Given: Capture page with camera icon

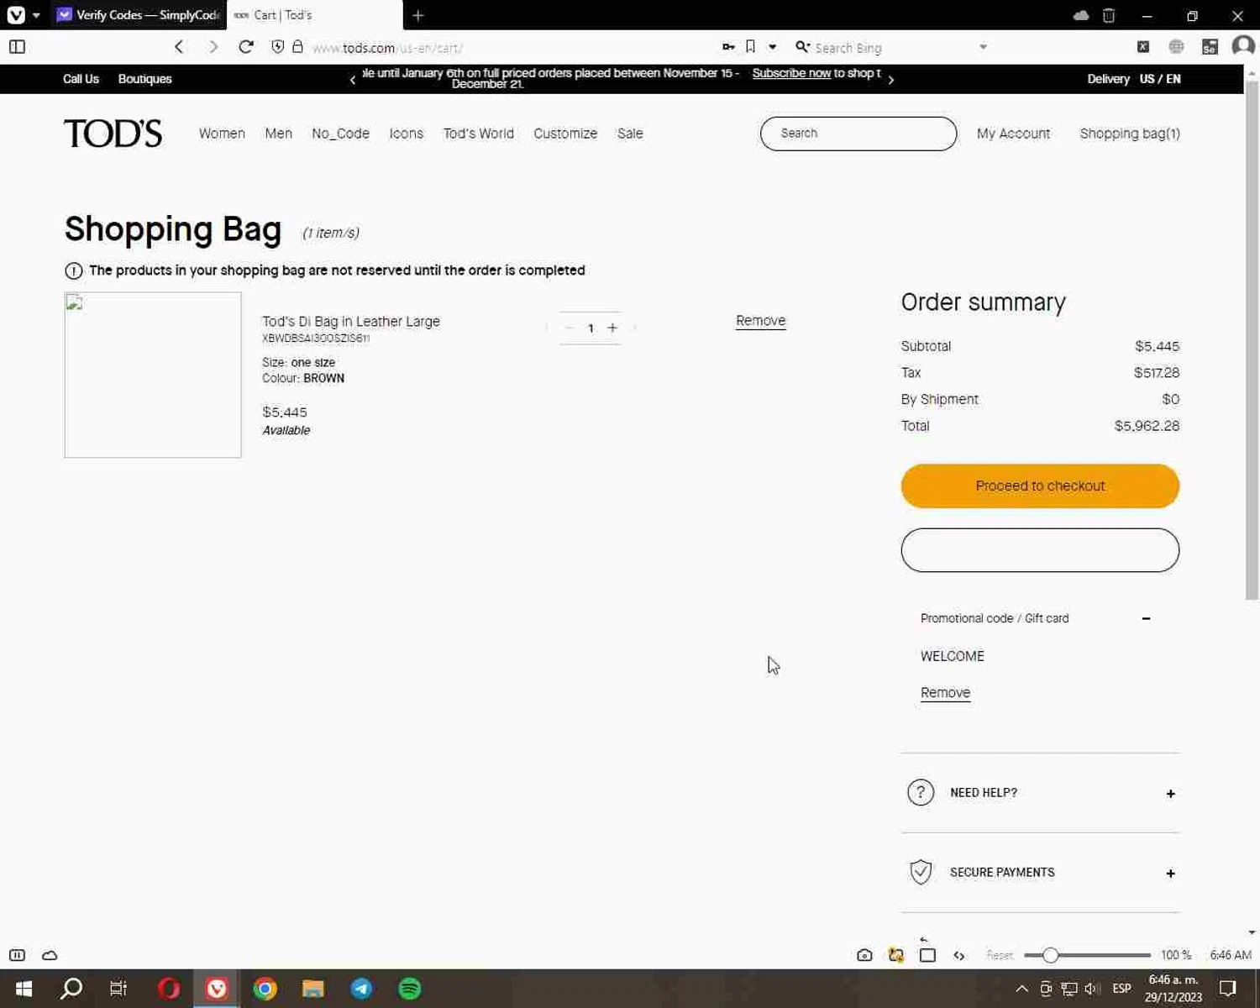Looking at the screenshot, I should 864,955.
